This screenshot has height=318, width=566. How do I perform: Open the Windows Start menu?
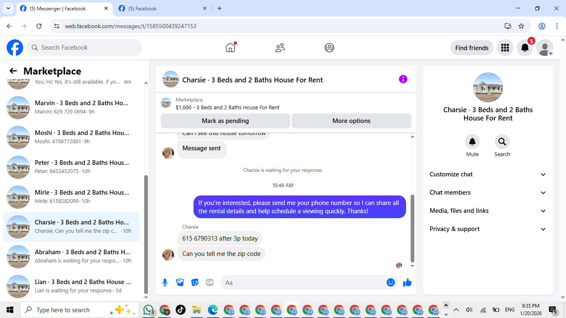(10, 310)
